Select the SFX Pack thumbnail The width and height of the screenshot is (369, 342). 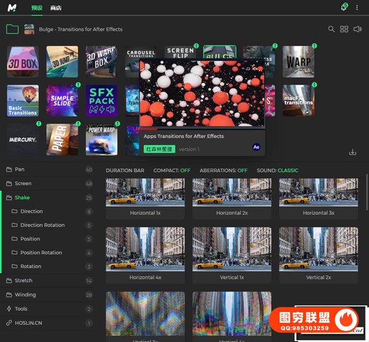point(101,101)
